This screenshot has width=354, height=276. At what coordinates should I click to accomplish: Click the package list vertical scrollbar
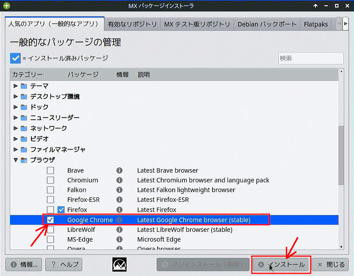click(341, 155)
